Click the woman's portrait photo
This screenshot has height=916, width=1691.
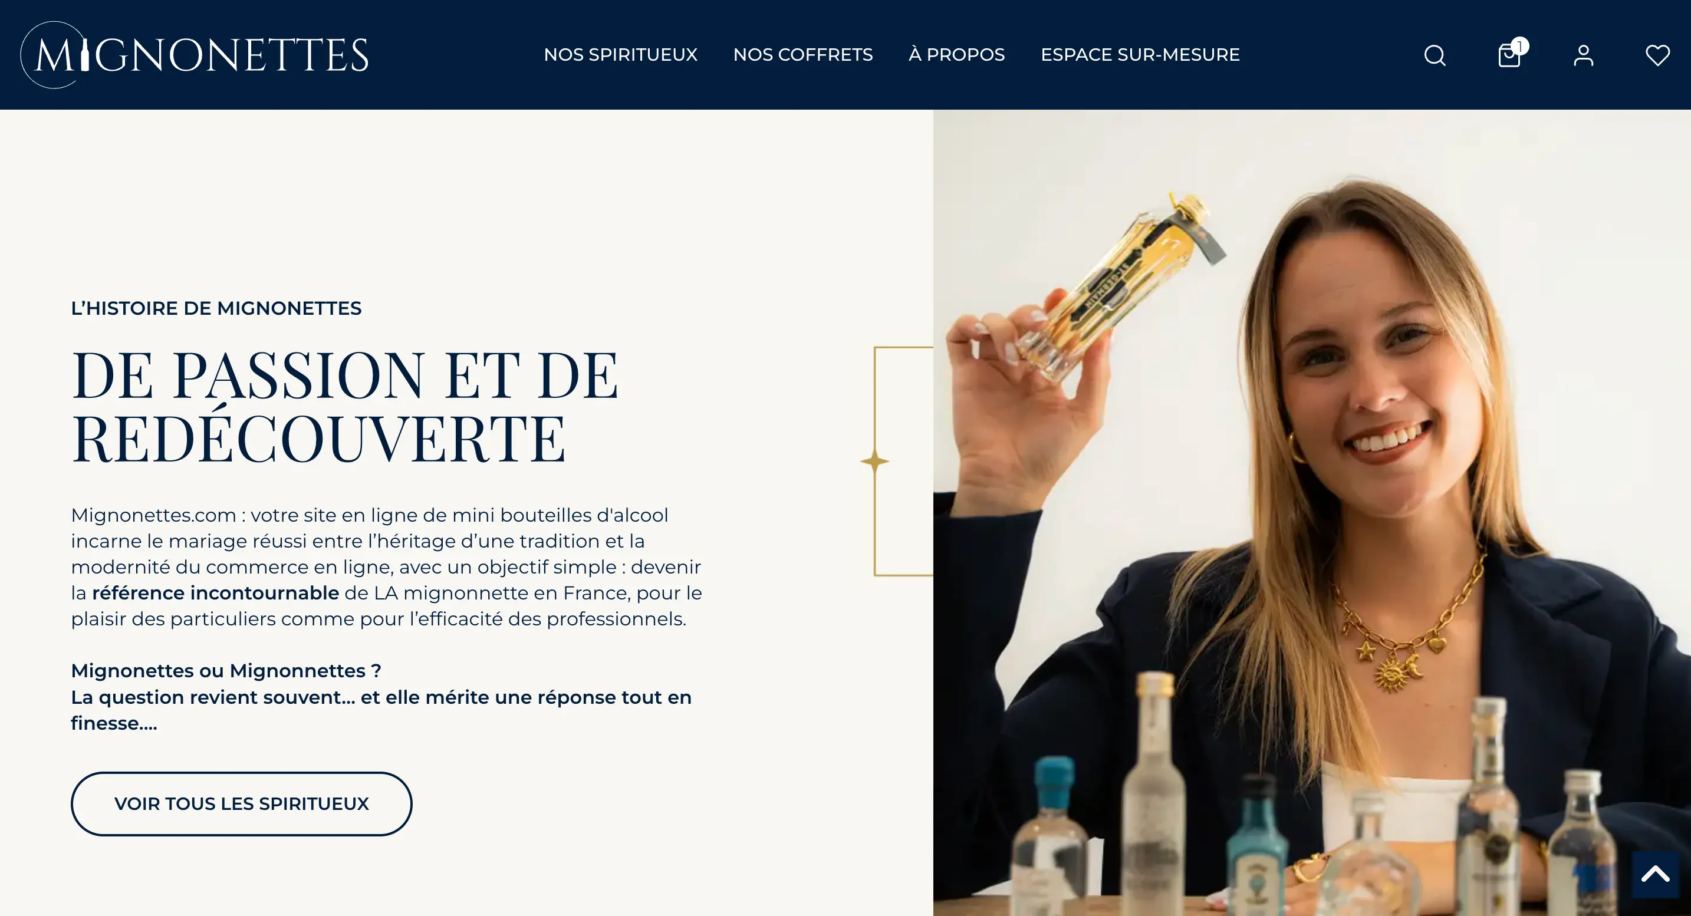pos(1311,512)
